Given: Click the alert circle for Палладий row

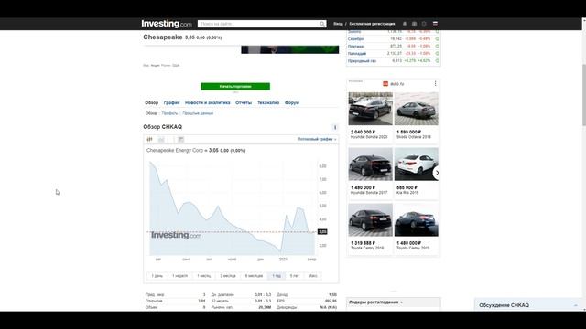Looking at the screenshot, I should click(x=438, y=53).
